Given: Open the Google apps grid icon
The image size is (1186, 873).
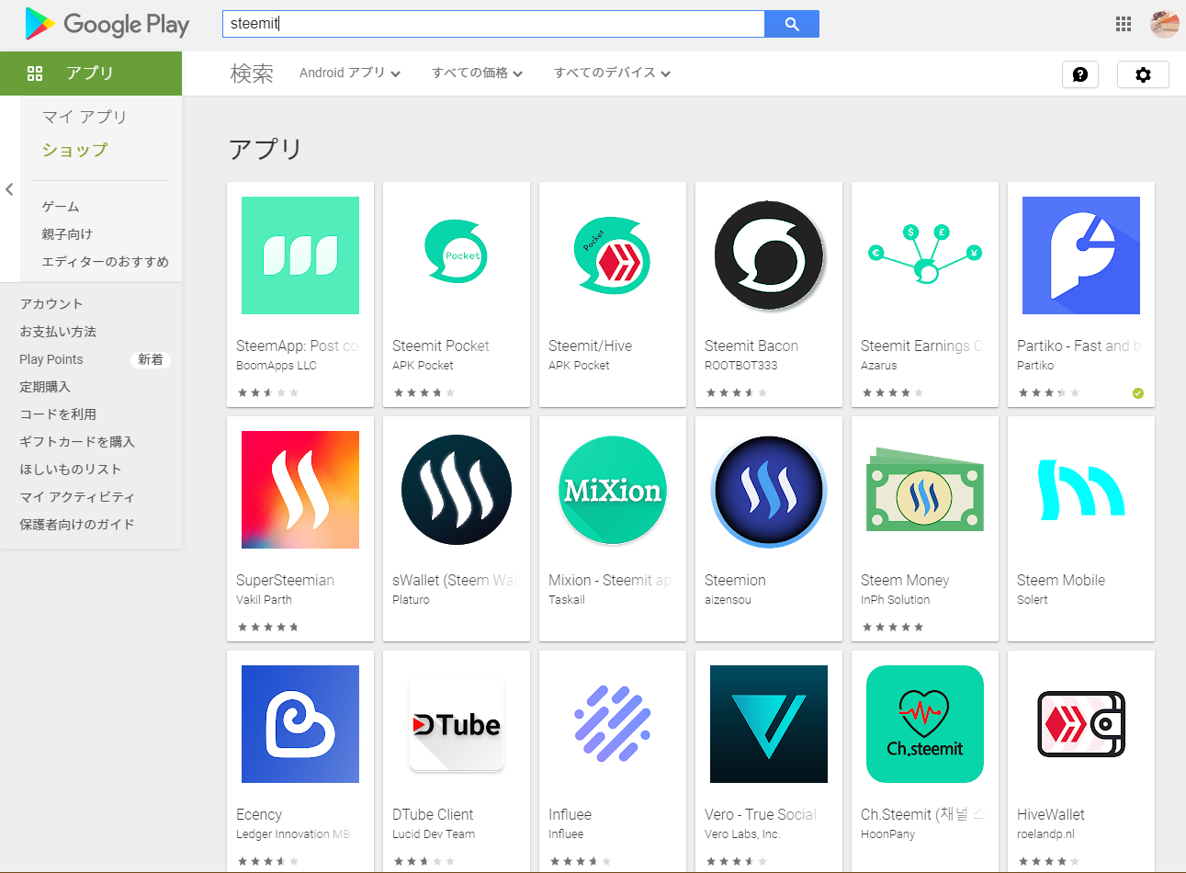Looking at the screenshot, I should pos(1124,24).
